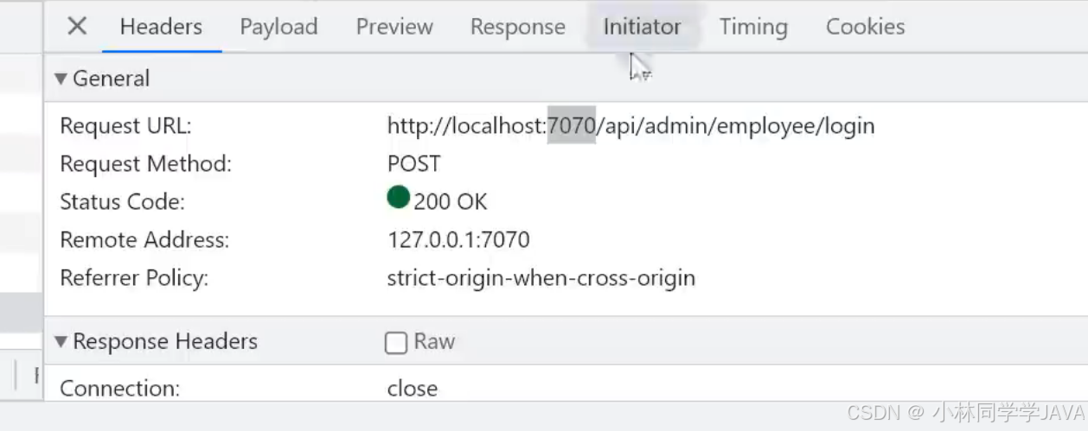Click the 127.0.0.1:7070 remote address
Viewport: 1088px width, 431px height.
[x=458, y=240]
